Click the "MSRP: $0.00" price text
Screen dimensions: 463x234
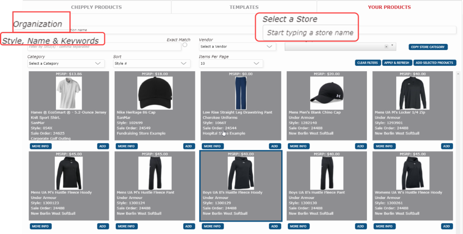241,74
